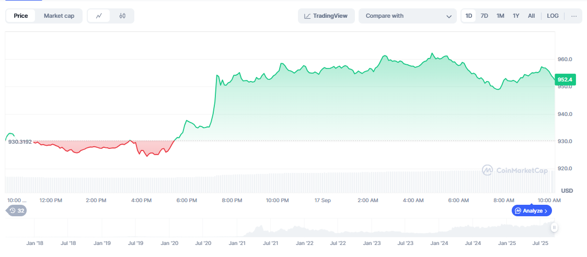587x257 pixels.
Task: Open the TradingView chart
Action: click(x=326, y=16)
